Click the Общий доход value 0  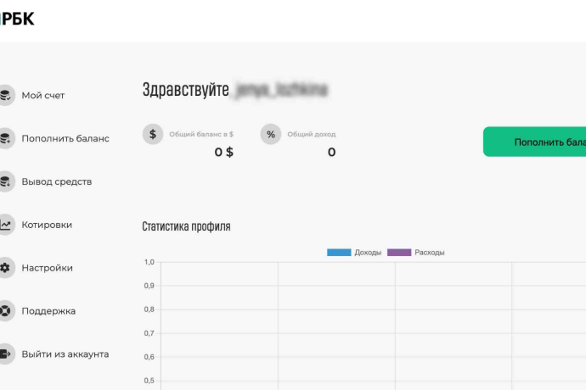click(331, 152)
